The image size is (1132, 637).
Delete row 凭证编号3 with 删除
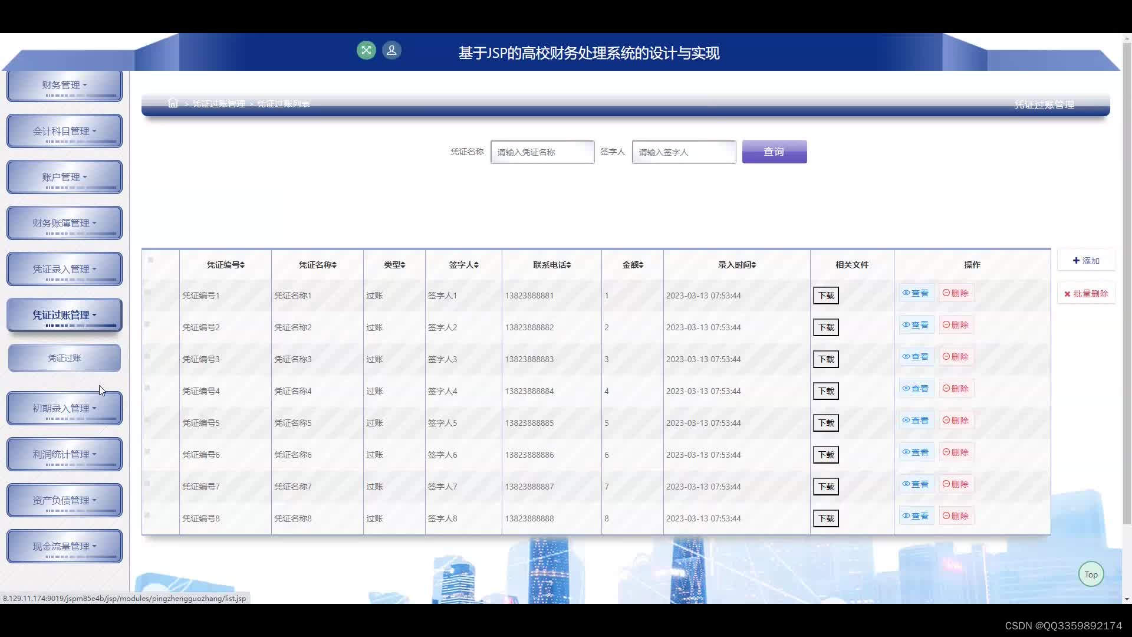coord(956,357)
